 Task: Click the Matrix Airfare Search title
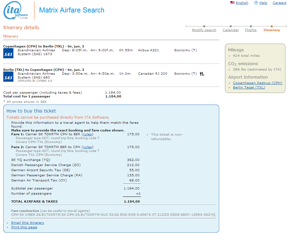72,10
